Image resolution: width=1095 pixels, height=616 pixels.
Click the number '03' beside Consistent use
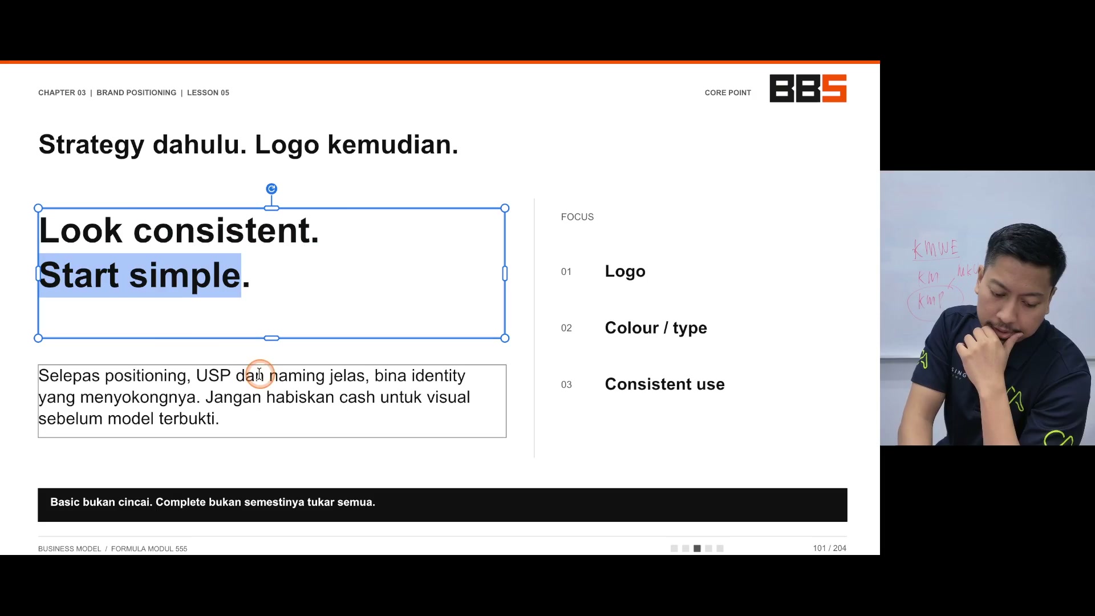[x=566, y=384]
